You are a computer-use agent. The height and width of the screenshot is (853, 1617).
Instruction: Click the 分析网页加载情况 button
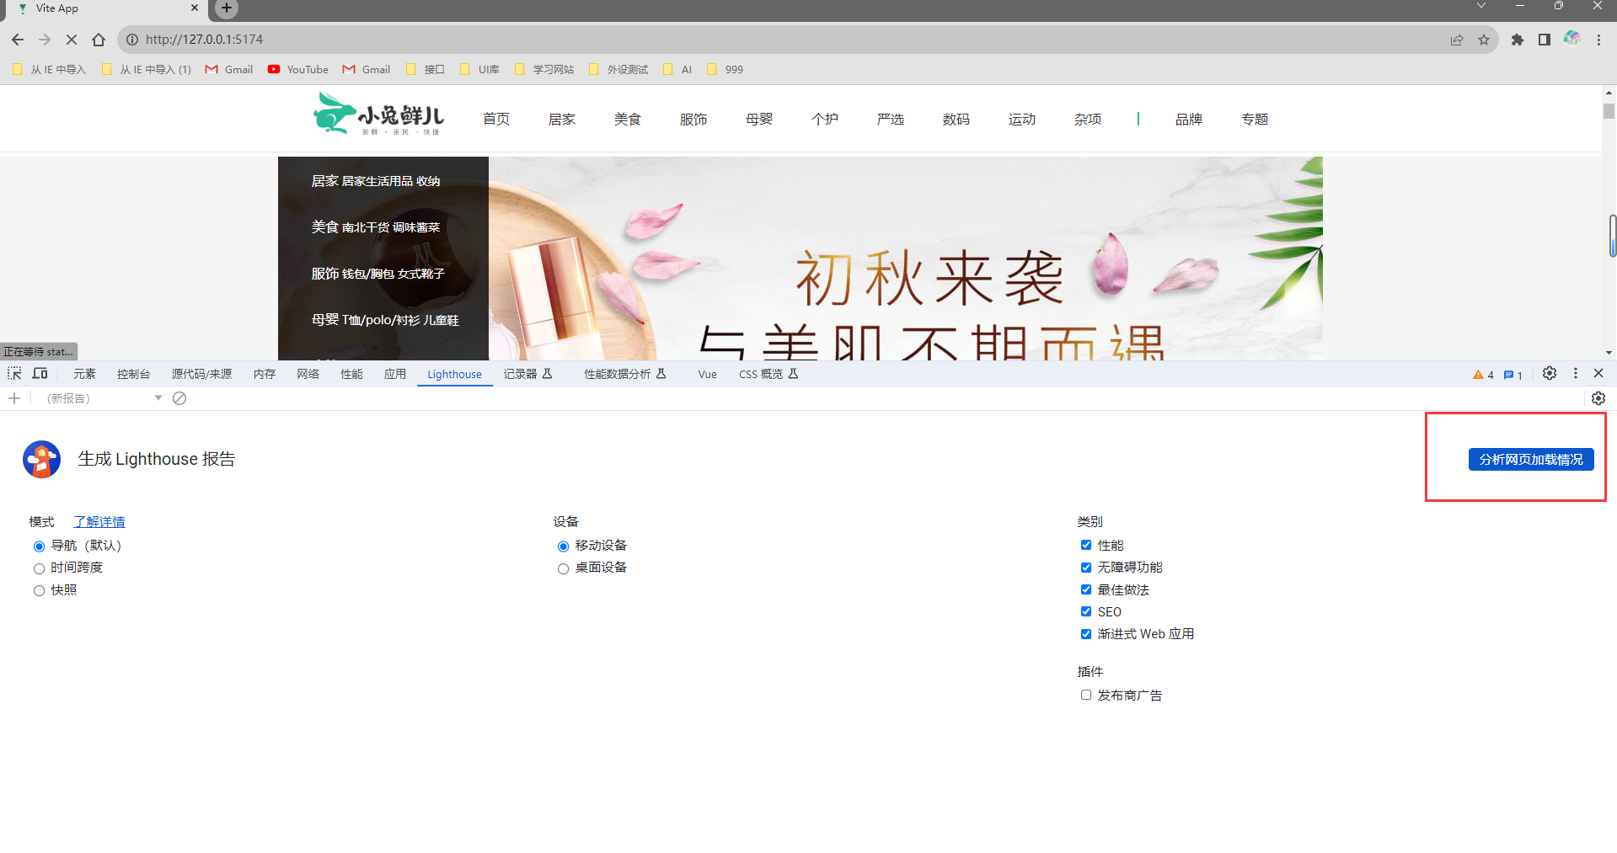click(x=1530, y=460)
